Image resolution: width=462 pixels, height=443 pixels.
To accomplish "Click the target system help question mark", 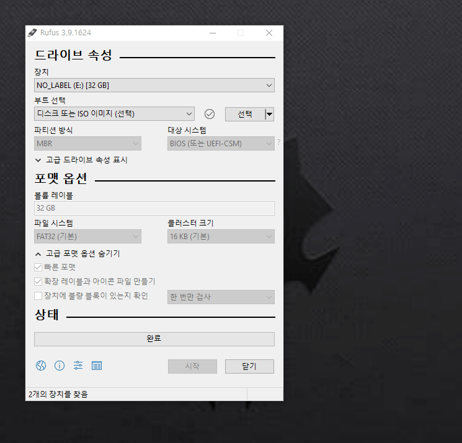I will (x=278, y=143).
